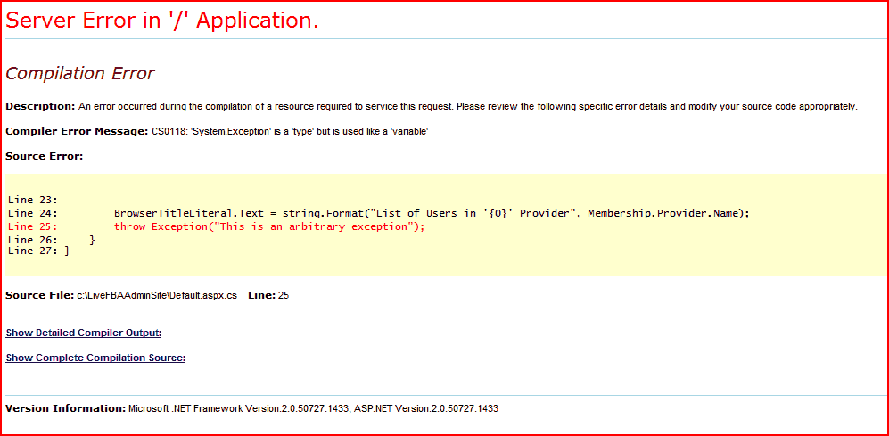Click the Line 26 closing brace
Viewport: 889px width, 436px height.
click(x=93, y=240)
